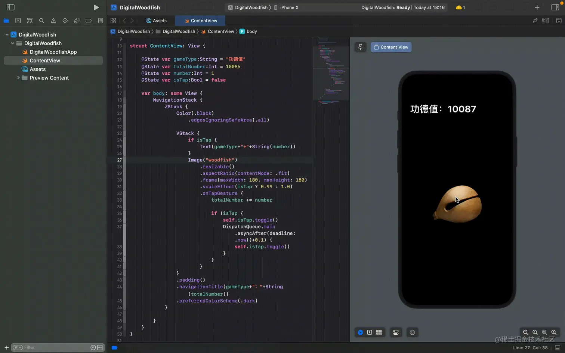Open the Find navigator

[41, 21]
